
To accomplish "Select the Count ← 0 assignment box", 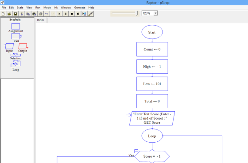I will pyautogui.click(x=152, y=49).
